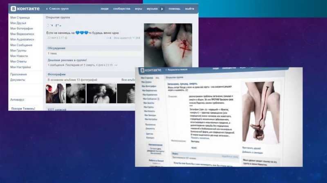Open Мои Сообщения in the sidebar

[x=21, y=45]
